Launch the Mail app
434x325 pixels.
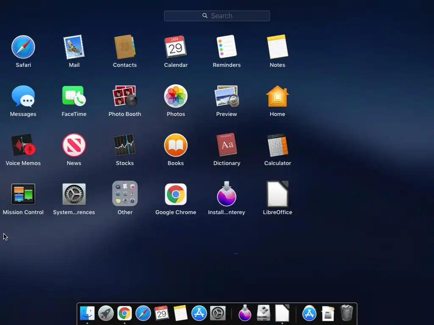[x=74, y=47]
